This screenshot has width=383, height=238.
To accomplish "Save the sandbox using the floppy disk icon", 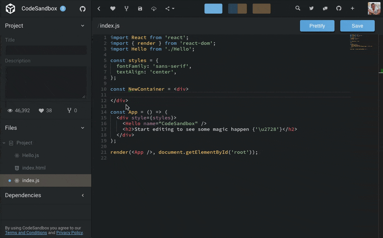I will coord(140,8).
